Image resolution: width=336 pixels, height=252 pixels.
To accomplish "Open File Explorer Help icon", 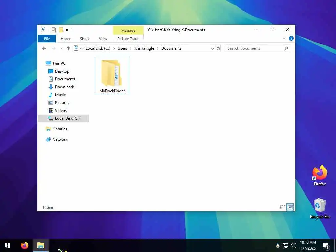I will [291, 39].
